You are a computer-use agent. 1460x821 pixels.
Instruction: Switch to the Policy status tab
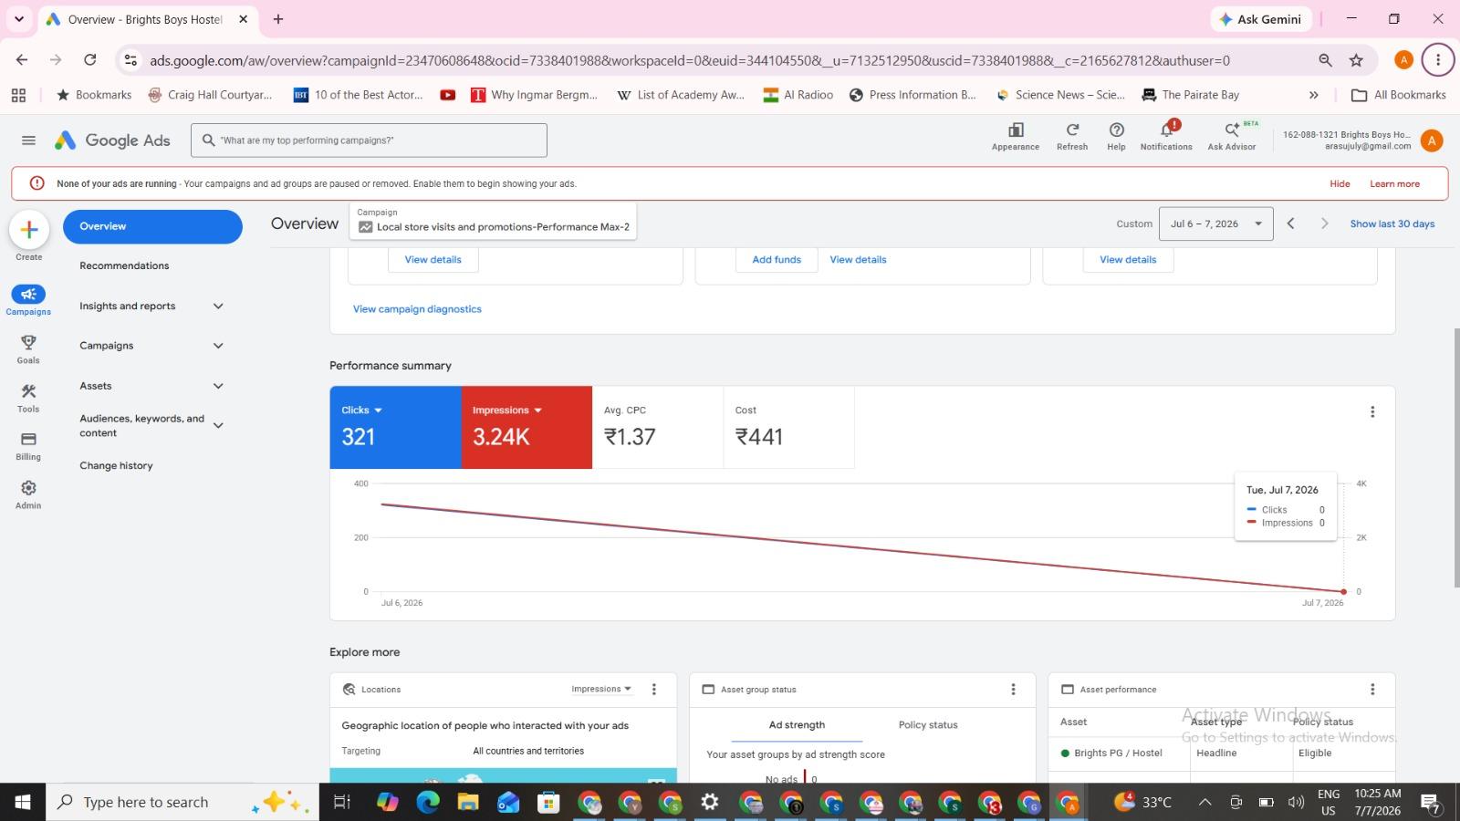pyautogui.click(x=928, y=725)
